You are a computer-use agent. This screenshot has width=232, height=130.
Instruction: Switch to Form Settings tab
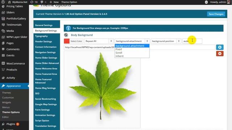[x=47, y=110]
